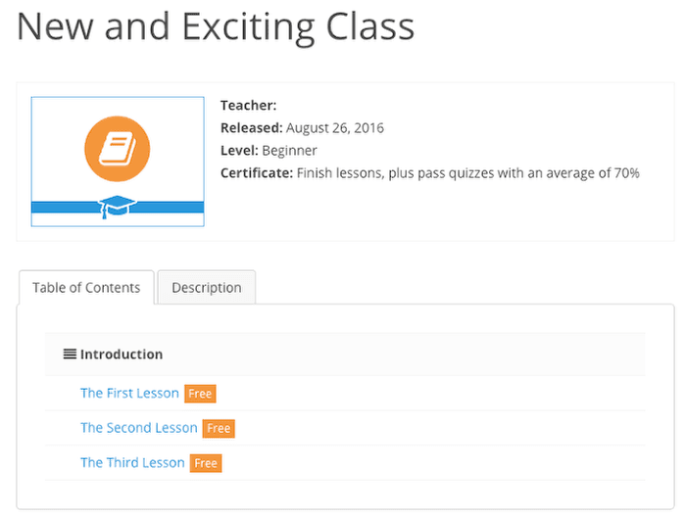Open The Second Lesson link
The height and width of the screenshot is (519, 686).
(x=139, y=428)
